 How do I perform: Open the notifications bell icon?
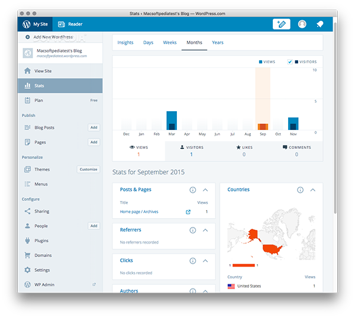pyautogui.click(x=320, y=24)
